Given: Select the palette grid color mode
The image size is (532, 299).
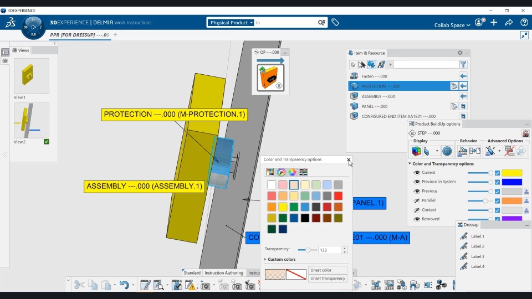Looking at the screenshot, I should point(270,172).
